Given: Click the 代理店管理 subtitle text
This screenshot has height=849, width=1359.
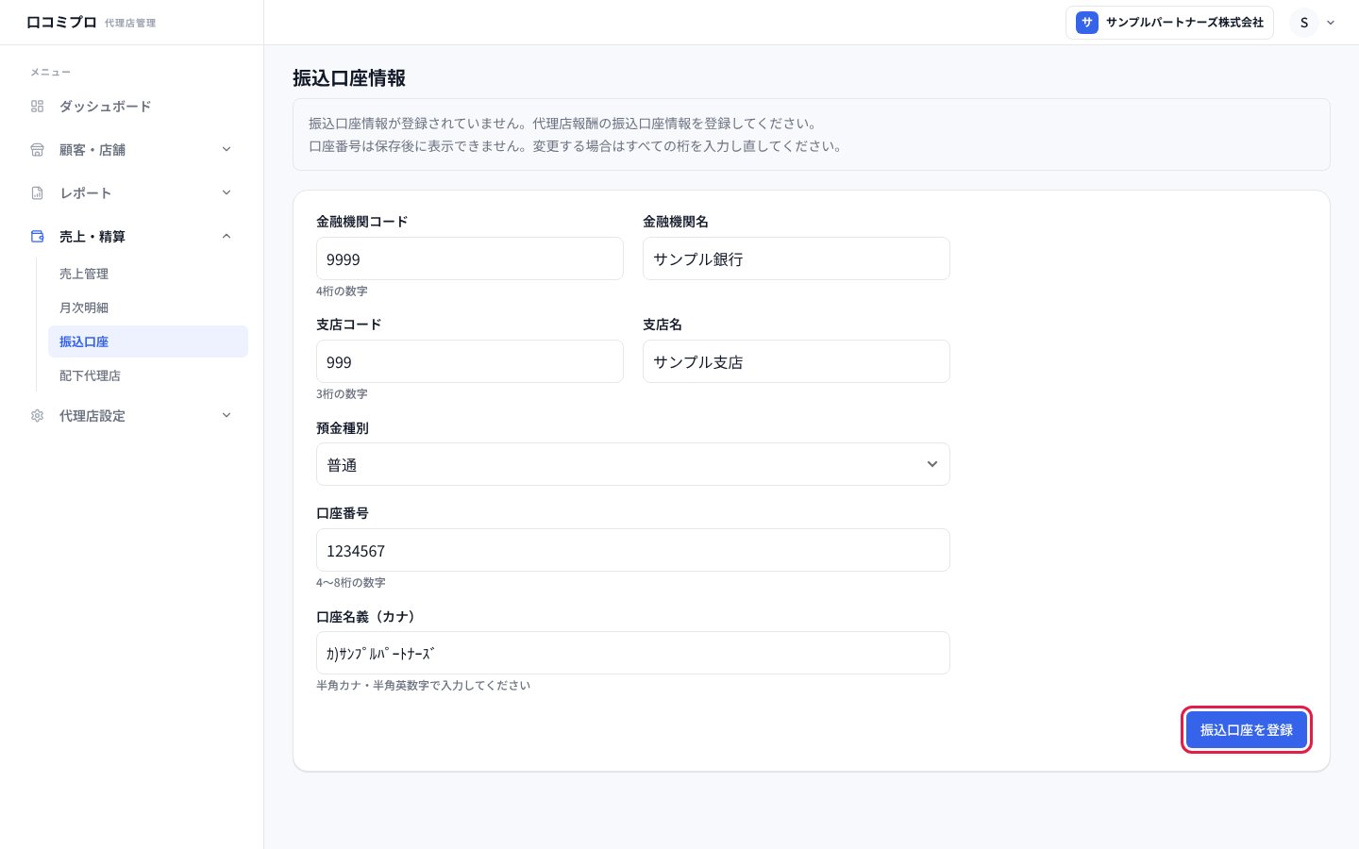Looking at the screenshot, I should click(x=130, y=24).
